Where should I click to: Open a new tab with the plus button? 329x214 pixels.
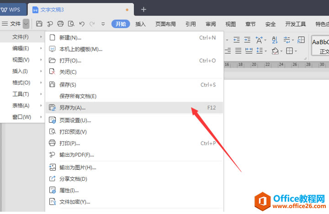tap(143, 10)
